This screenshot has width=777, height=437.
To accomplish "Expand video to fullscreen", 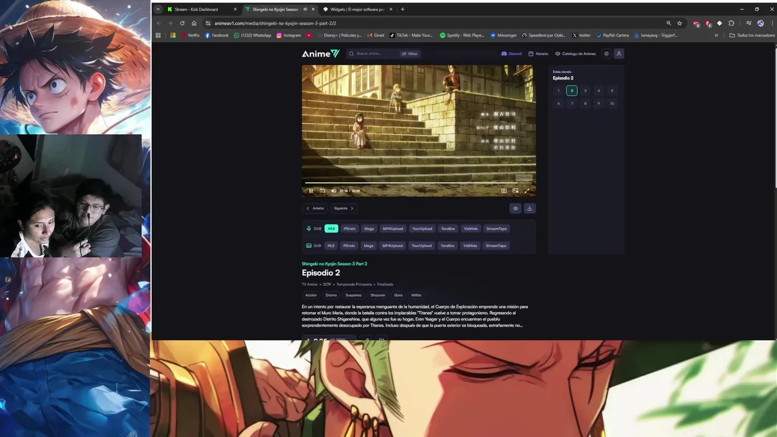I will 526,191.
